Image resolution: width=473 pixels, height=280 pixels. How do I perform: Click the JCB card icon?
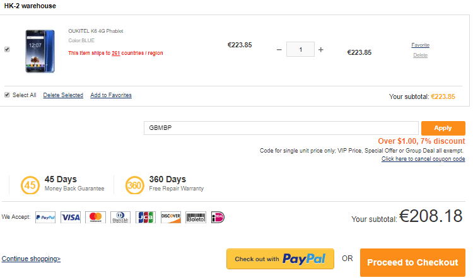tap(146, 217)
